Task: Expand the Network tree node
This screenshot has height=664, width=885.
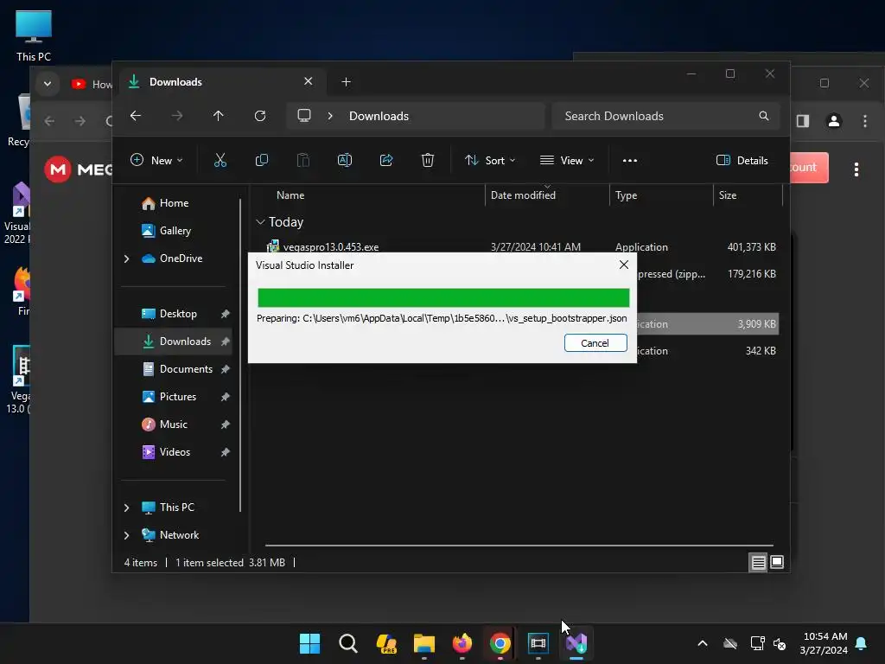Action: coord(126,535)
